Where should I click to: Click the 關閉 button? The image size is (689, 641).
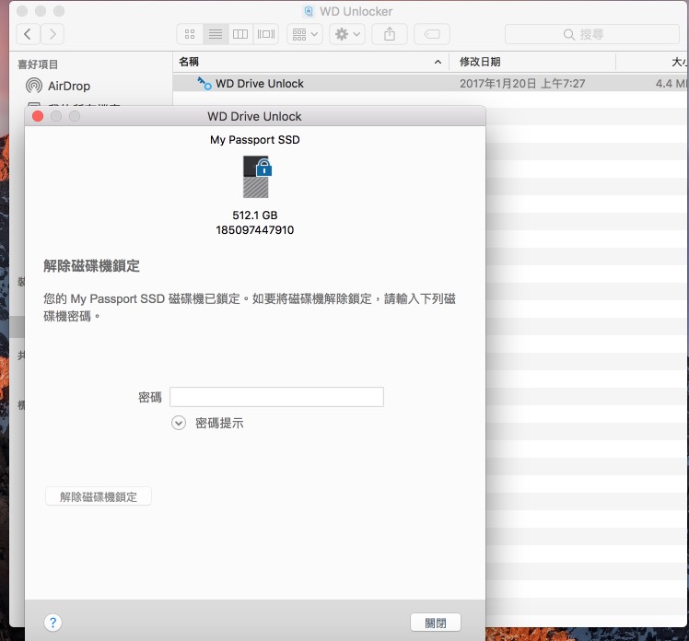pos(435,623)
